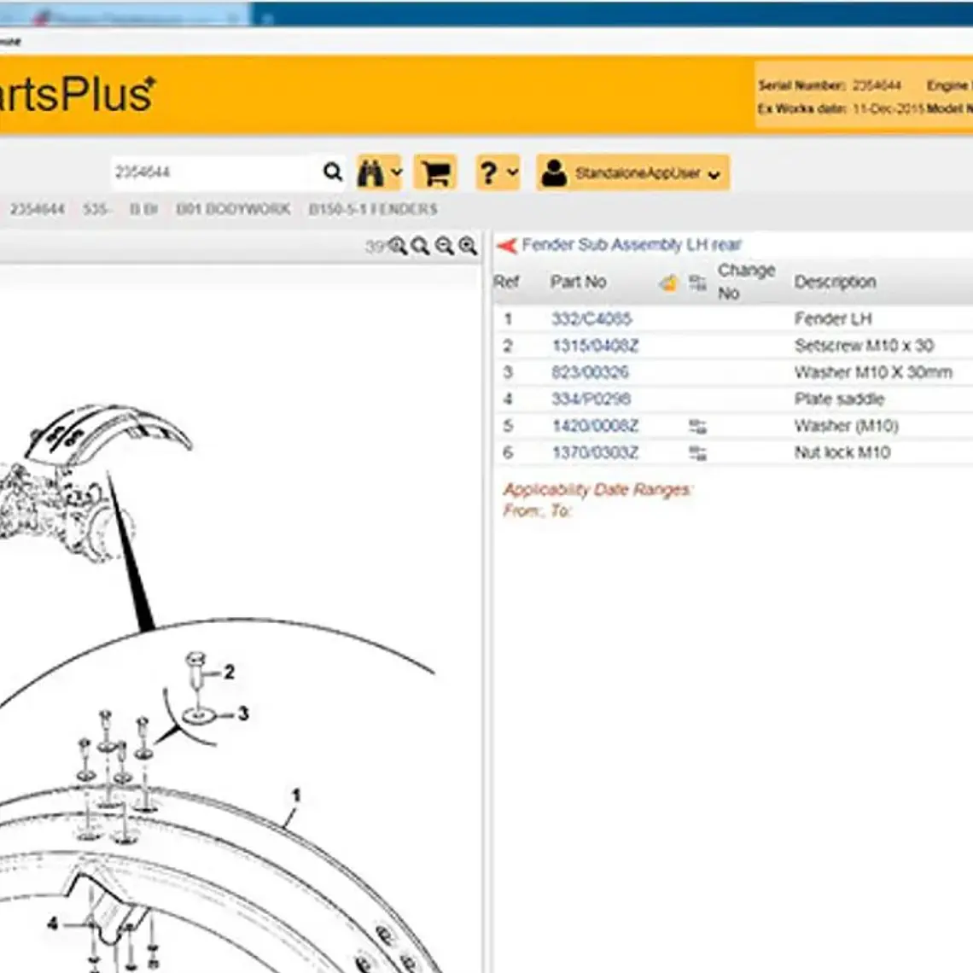The width and height of the screenshot is (973, 973).
Task: Open part number 1420/0008Z
Action: coord(595,426)
